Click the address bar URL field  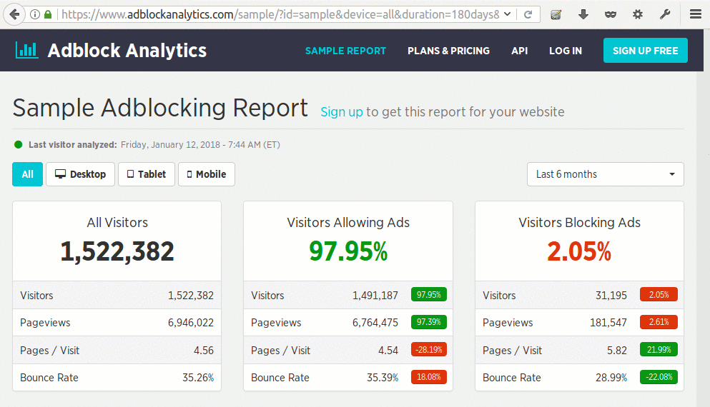(281, 14)
